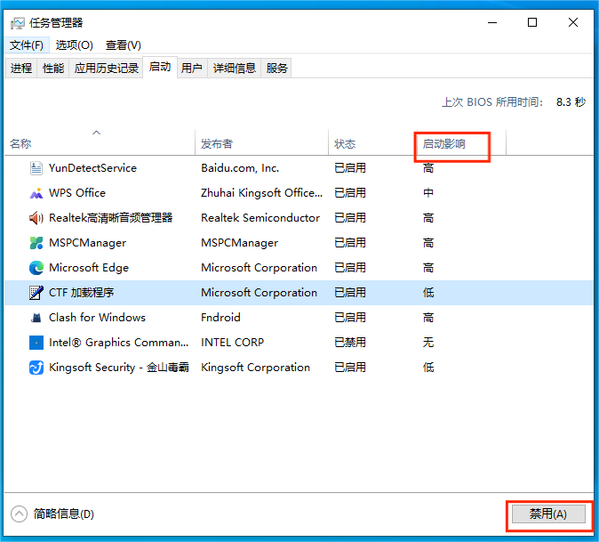Click the YunDetectService app icon
The image size is (599, 542).
(x=36, y=168)
